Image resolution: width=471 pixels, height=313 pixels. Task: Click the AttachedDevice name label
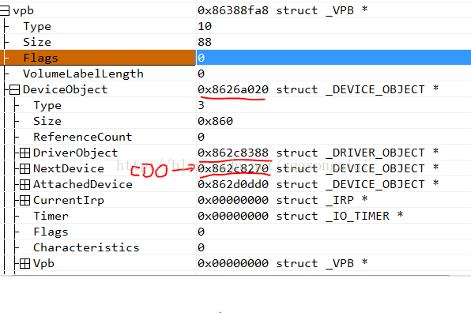pos(83,184)
